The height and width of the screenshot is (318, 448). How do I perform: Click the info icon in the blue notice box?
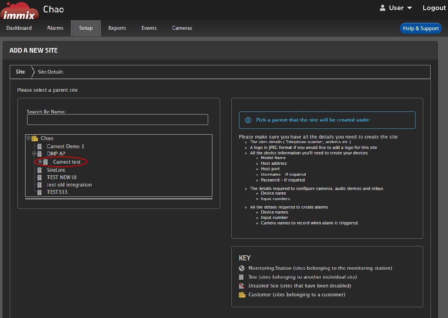click(x=248, y=120)
